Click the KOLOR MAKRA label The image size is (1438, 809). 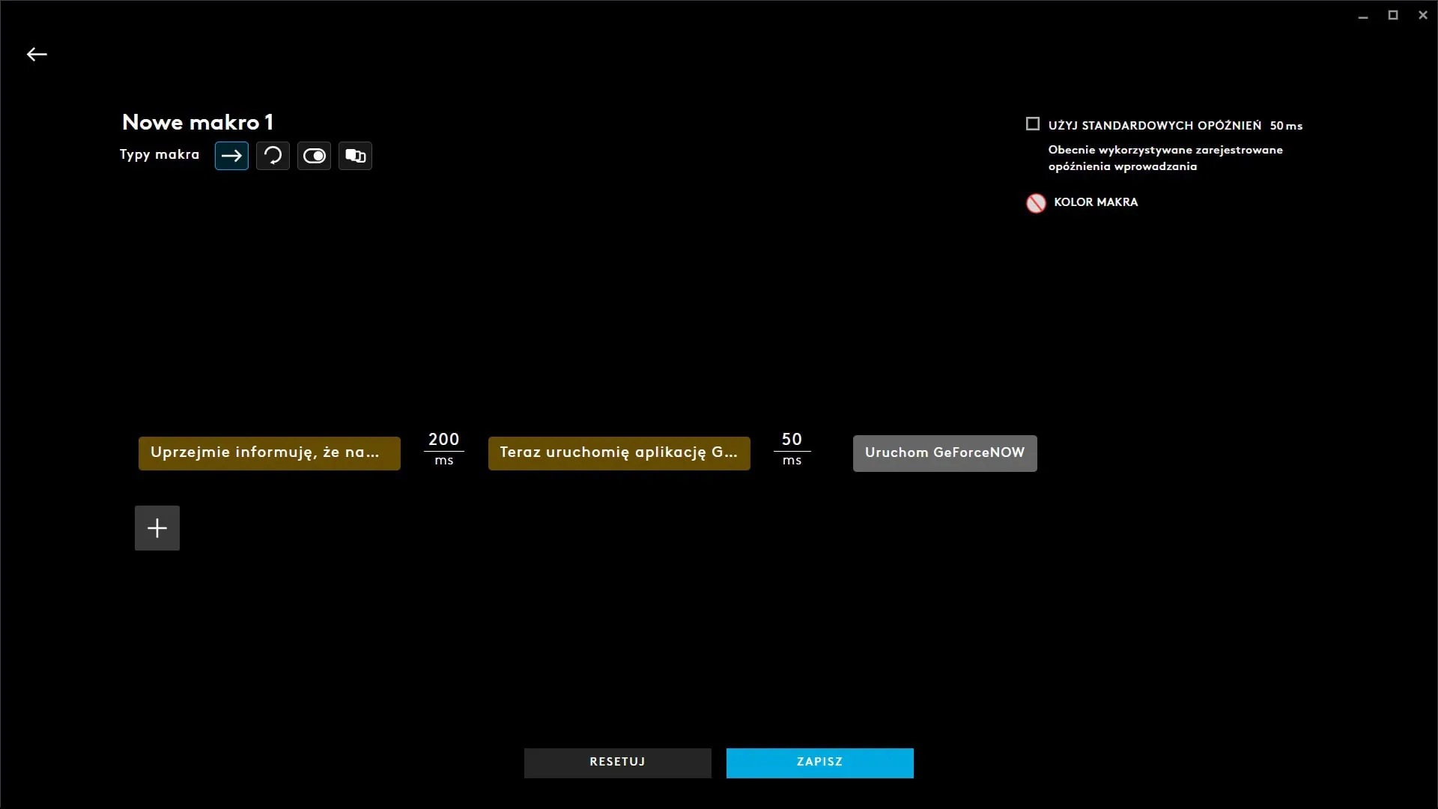[1095, 202]
